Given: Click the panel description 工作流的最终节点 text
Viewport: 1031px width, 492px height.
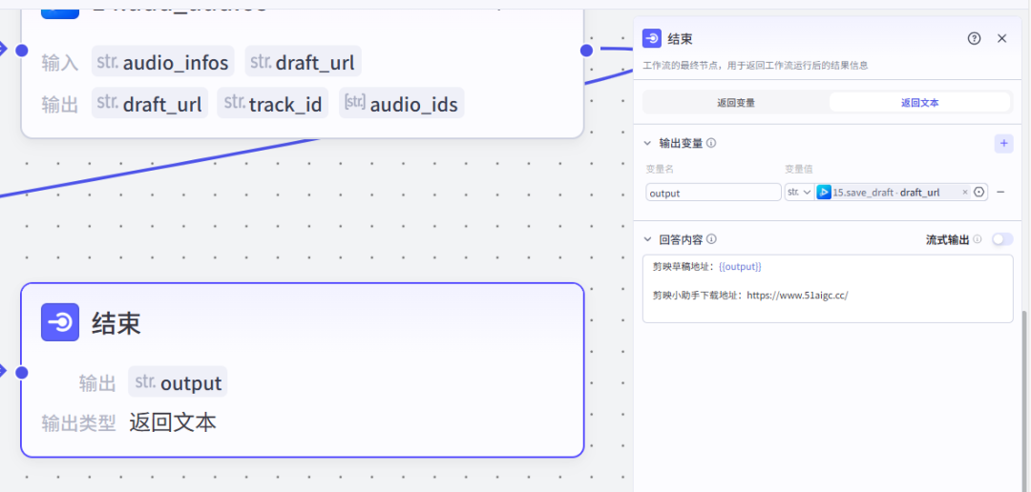Looking at the screenshot, I should (x=755, y=66).
